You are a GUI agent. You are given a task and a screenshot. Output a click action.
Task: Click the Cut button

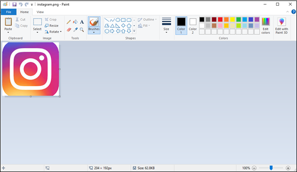point(20,20)
